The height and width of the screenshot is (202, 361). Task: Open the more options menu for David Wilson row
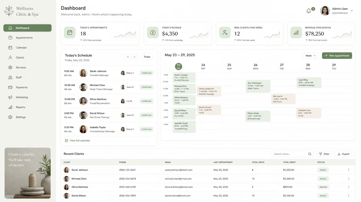point(349,196)
